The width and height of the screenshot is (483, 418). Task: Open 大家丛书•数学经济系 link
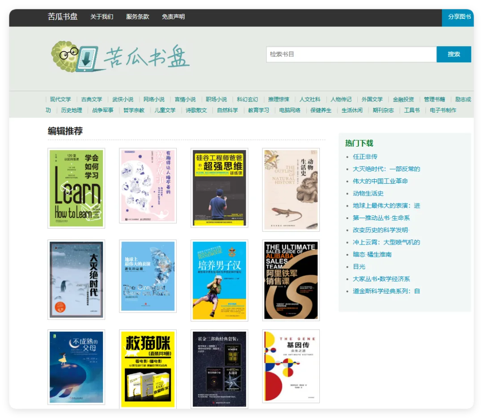[x=381, y=279]
